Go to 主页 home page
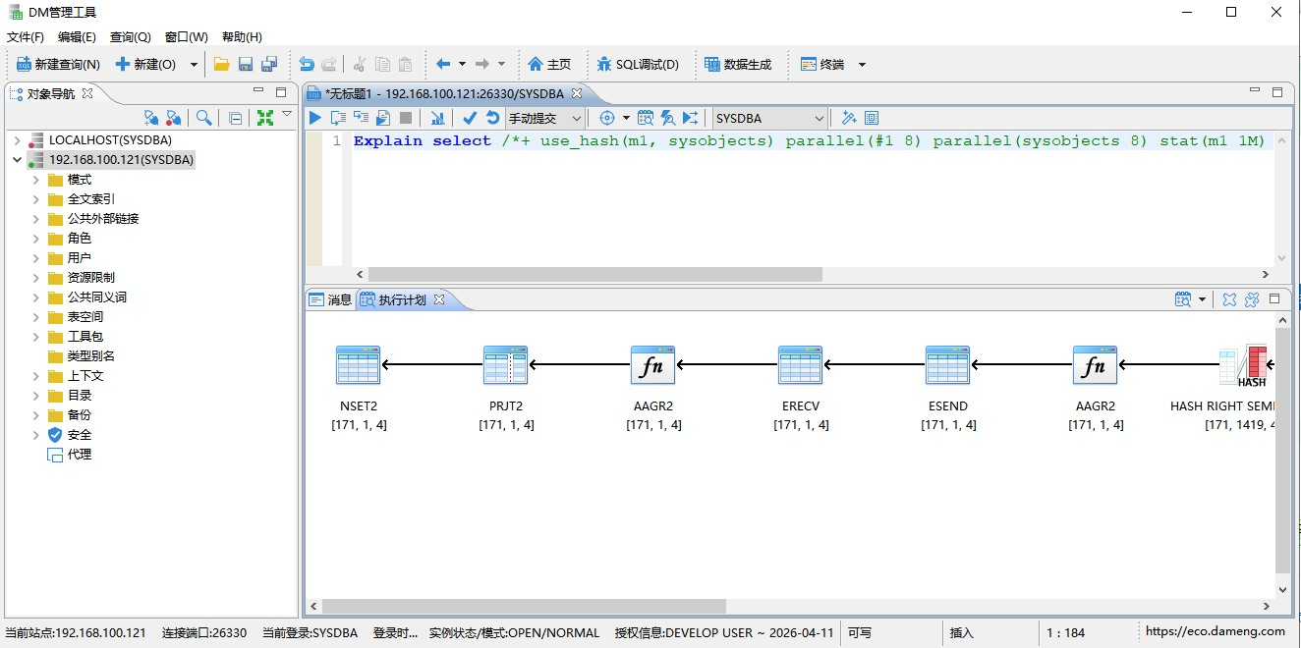The width and height of the screenshot is (1301, 648). tap(548, 64)
